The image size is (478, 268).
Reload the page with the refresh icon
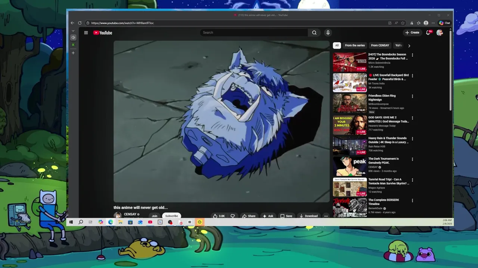pyautogui.click(x=80, y=23)
